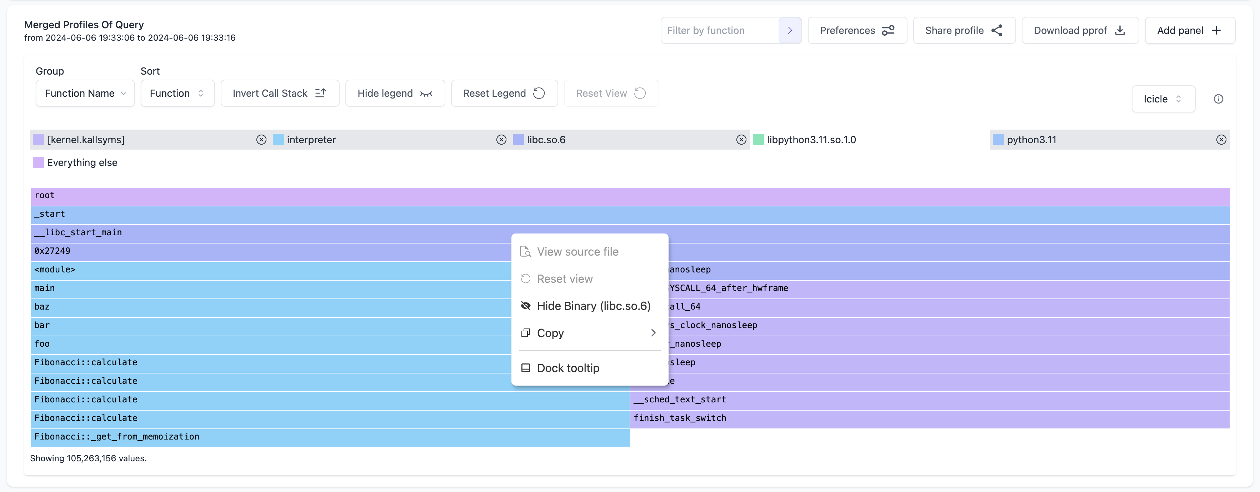Click the libc.so.6 legend color swatch

point(518,140)
